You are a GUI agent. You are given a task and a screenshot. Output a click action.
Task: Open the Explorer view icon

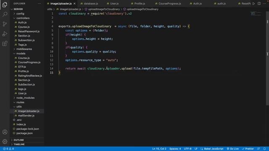coord(5,5)
